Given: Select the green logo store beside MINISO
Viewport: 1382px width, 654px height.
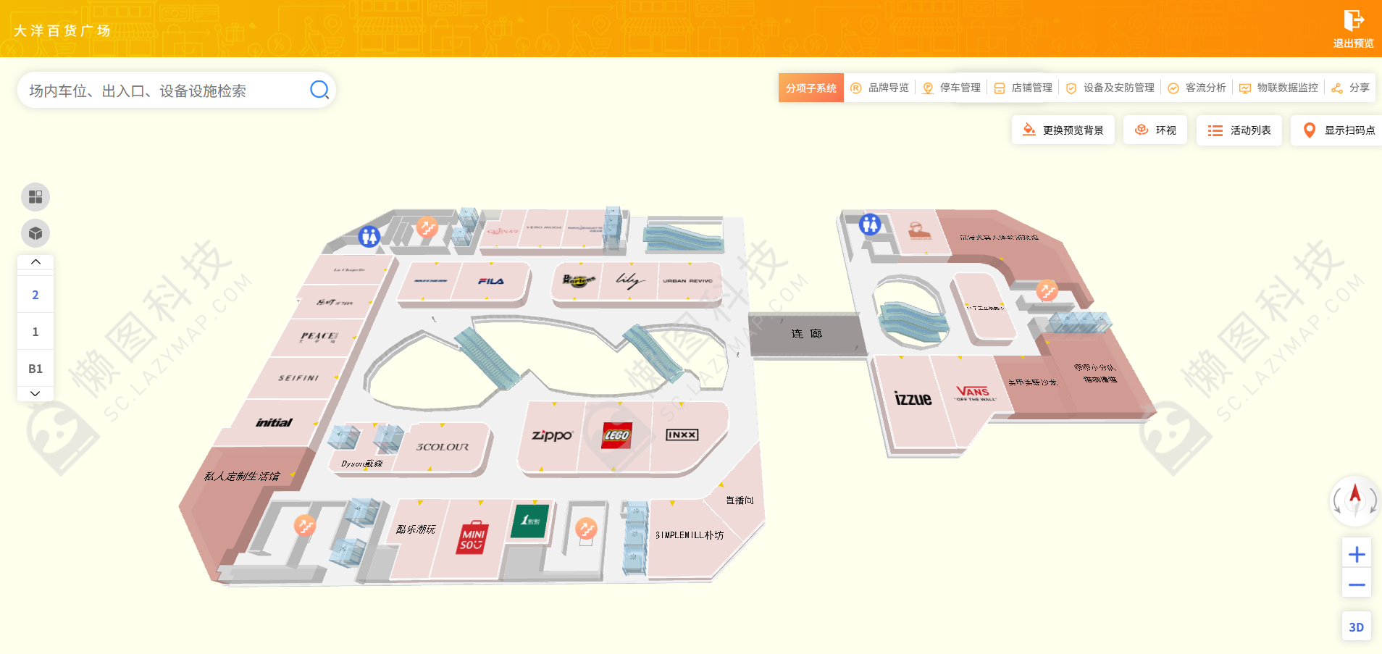Looking at the screenshot, I should 530,521.
